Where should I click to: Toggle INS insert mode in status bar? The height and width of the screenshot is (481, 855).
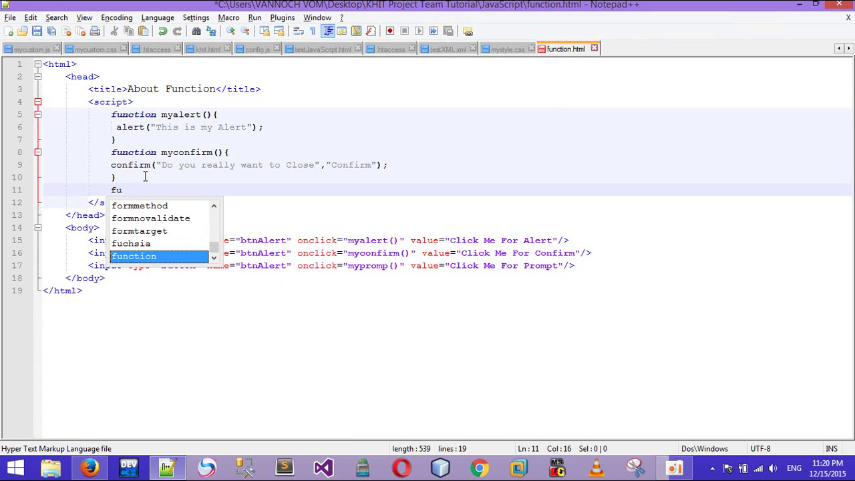point(831,449)
